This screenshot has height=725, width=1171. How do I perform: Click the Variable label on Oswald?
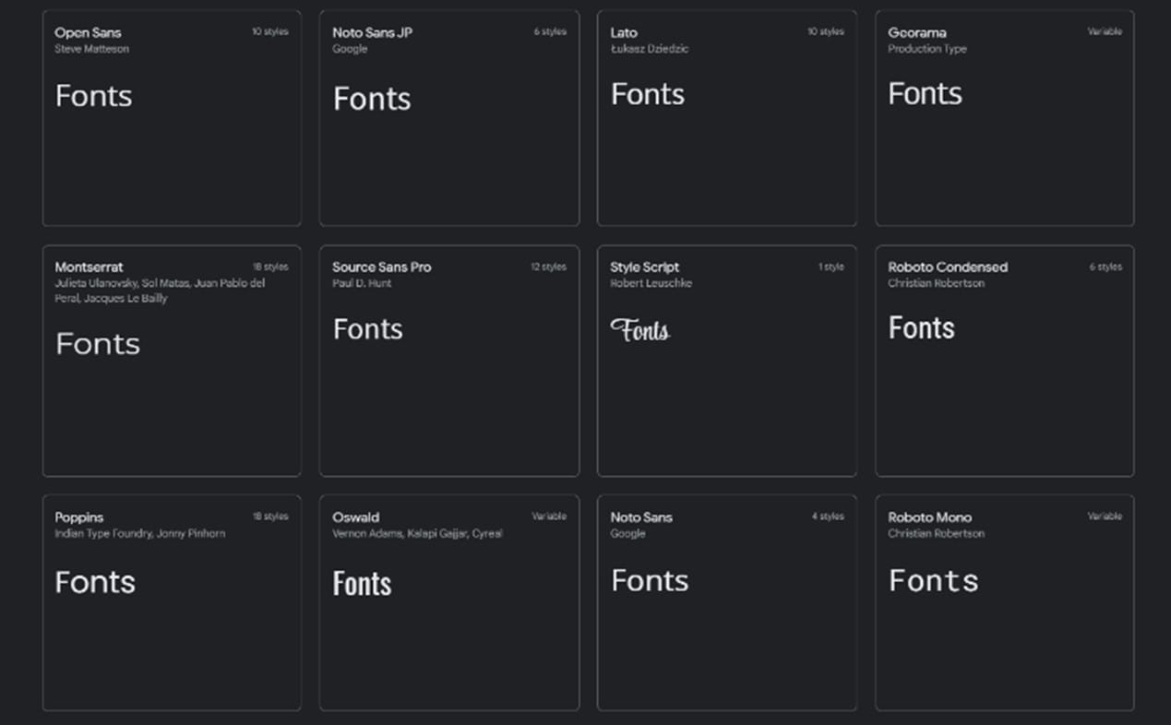coord(549,517)
